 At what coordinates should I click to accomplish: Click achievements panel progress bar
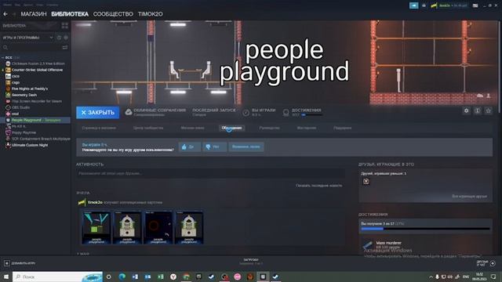tap(425, 229)
